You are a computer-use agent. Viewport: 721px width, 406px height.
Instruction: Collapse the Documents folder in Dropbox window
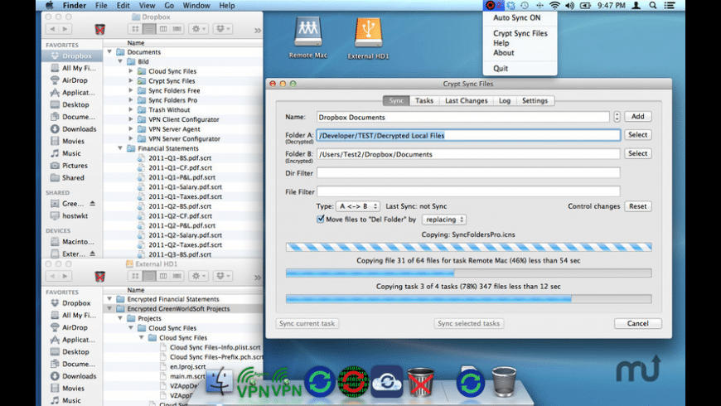(109, 52)
